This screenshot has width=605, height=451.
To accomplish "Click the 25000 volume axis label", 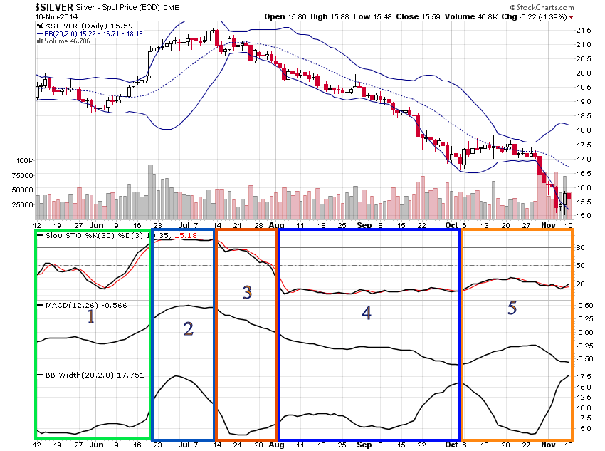I will click(23, 204).
